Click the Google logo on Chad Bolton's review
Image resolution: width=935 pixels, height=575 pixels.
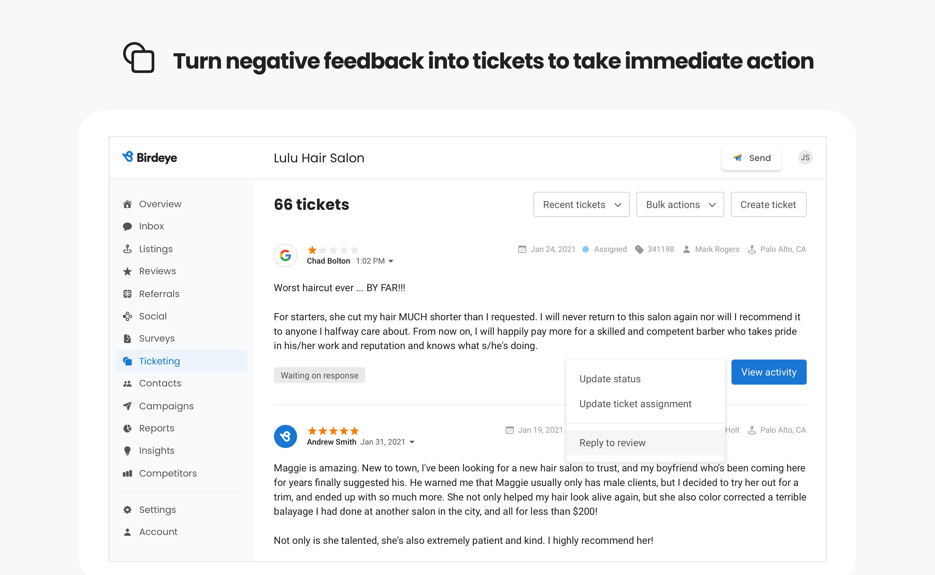pos(285,255)
